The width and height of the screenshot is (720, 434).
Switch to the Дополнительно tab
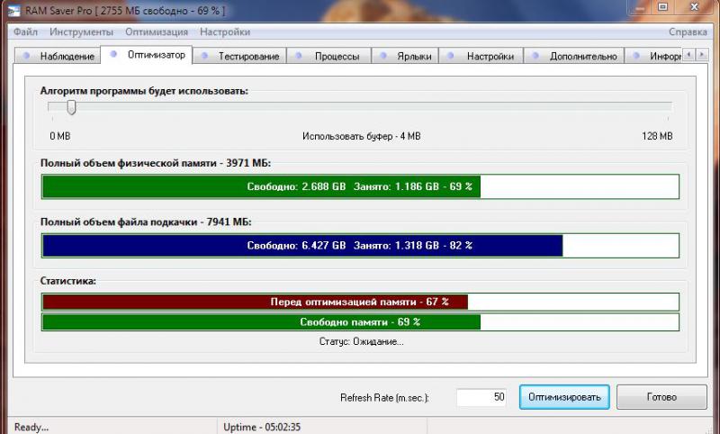coord(574,56)
